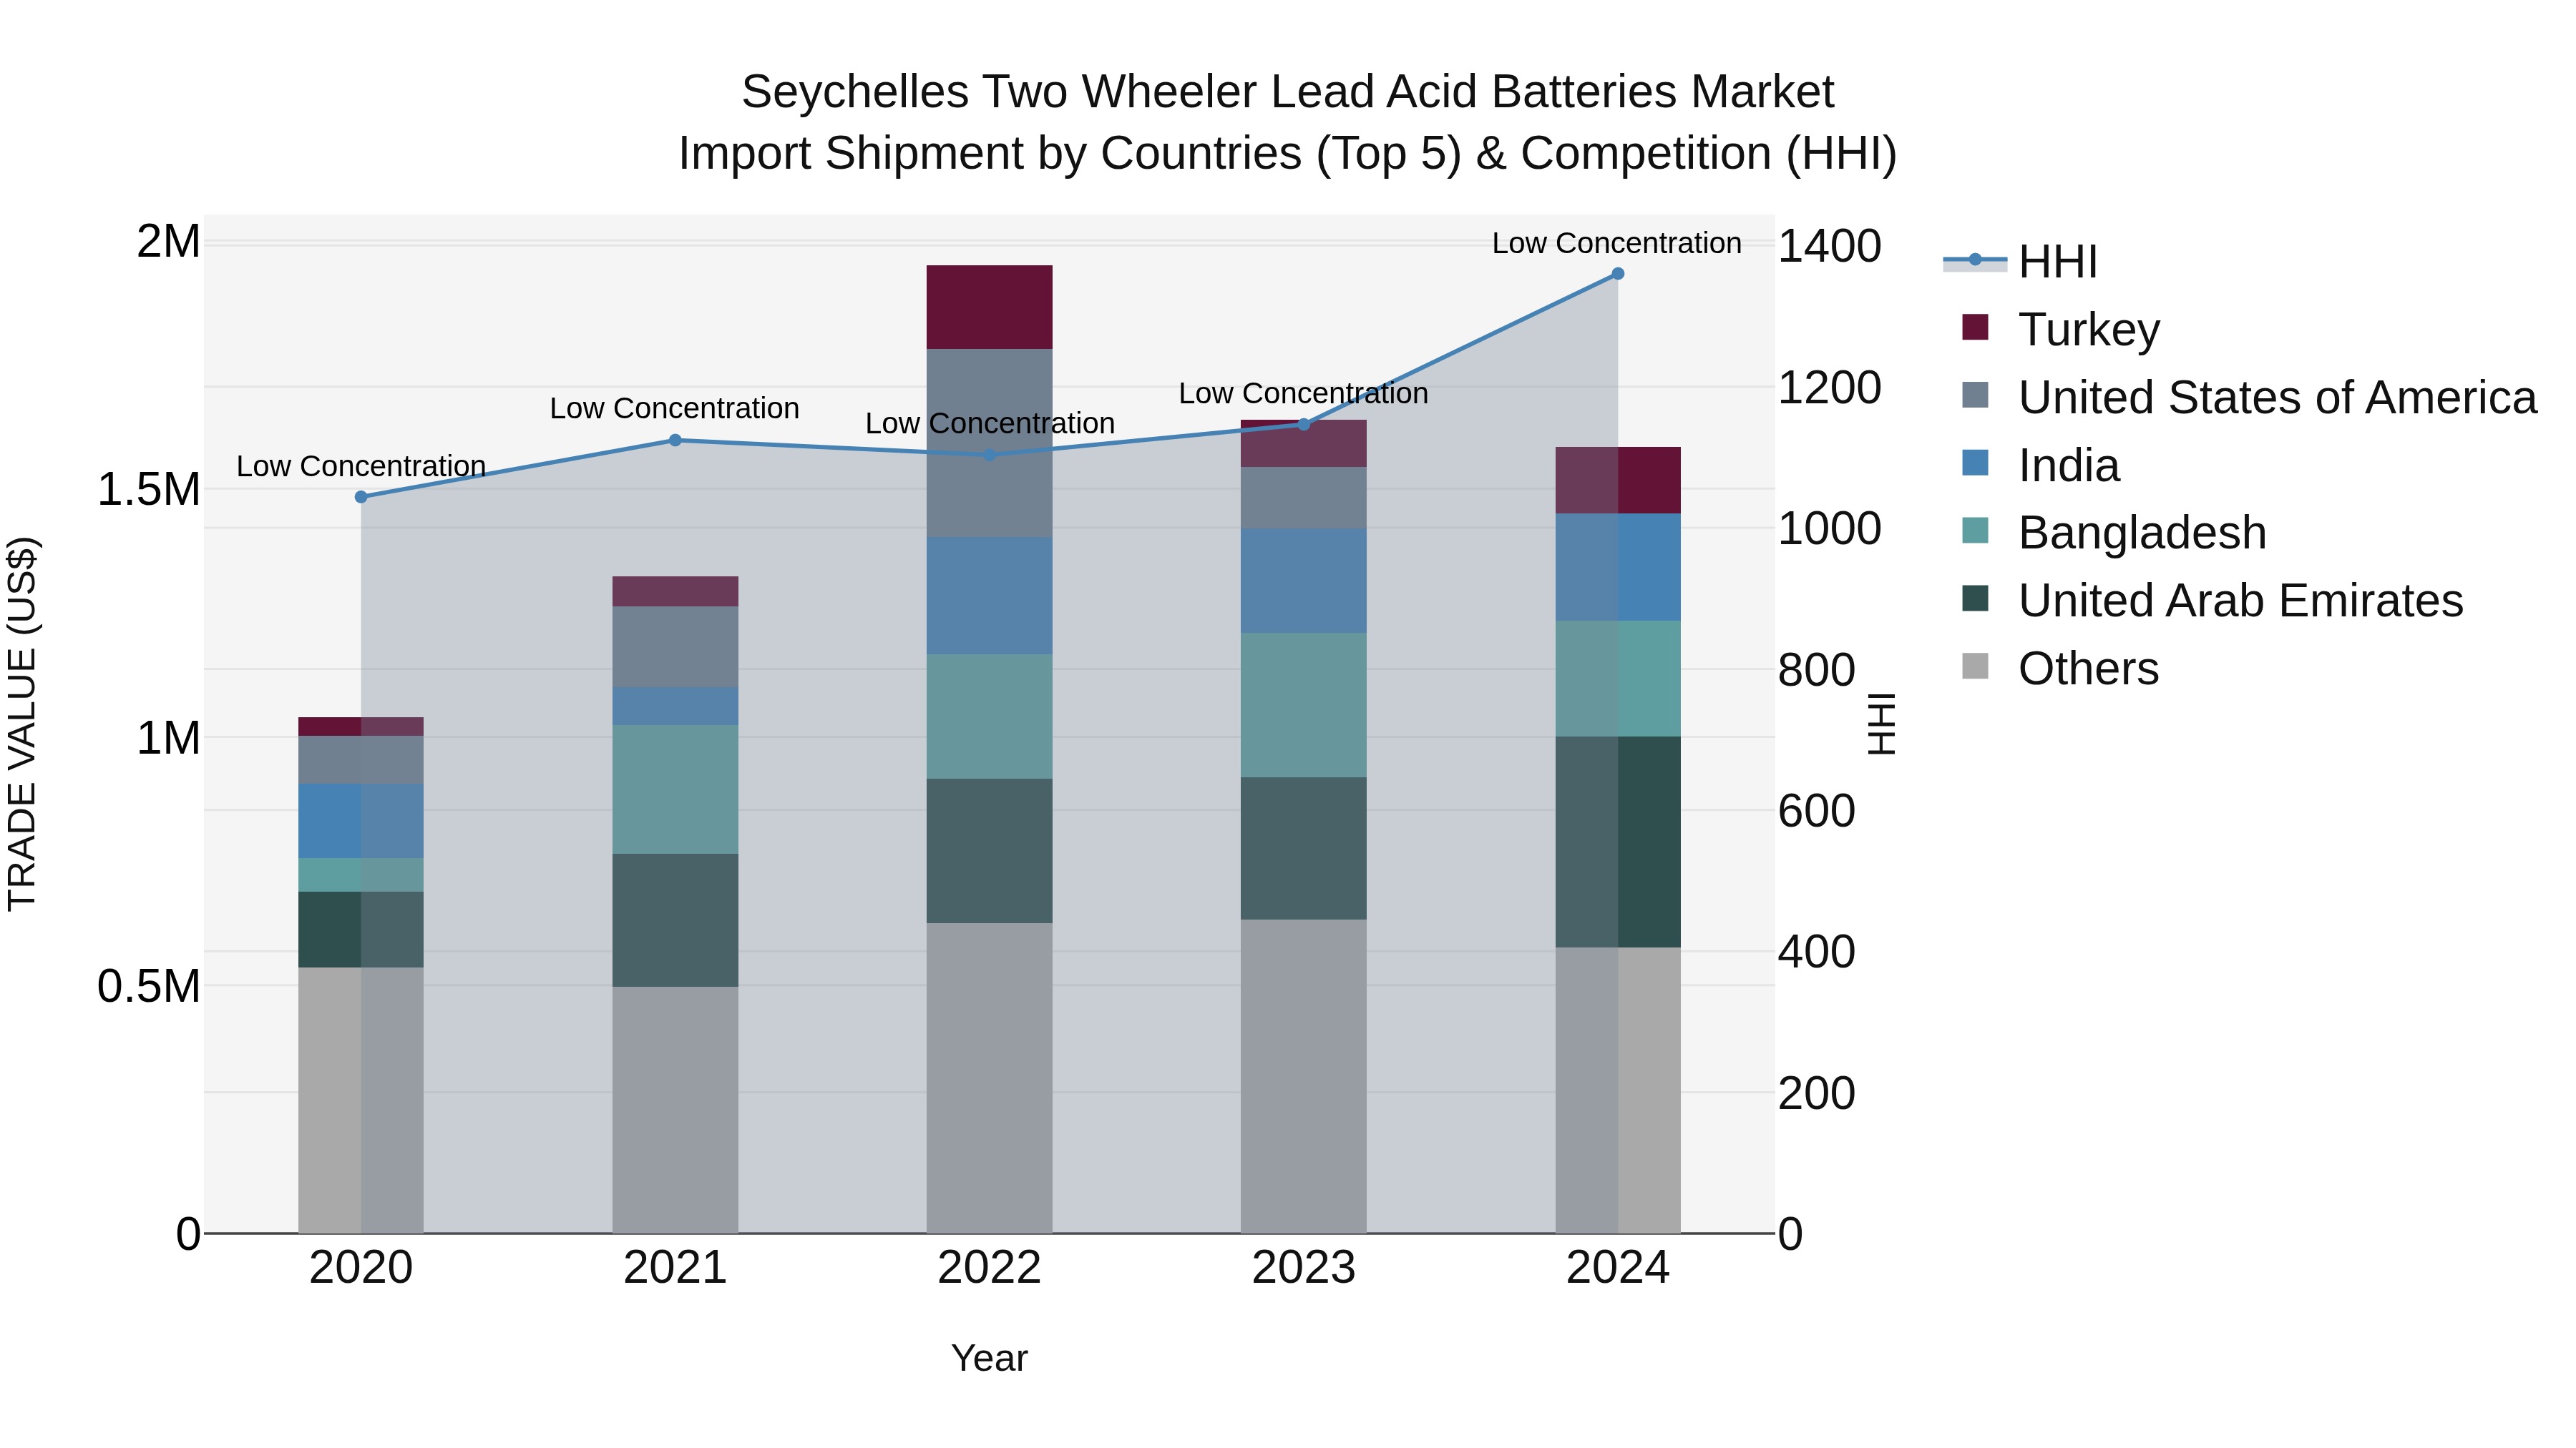Toggle the Bangladesh legend label
The width and height of the screenshot is (2576, 1448).
[2142, 533]
